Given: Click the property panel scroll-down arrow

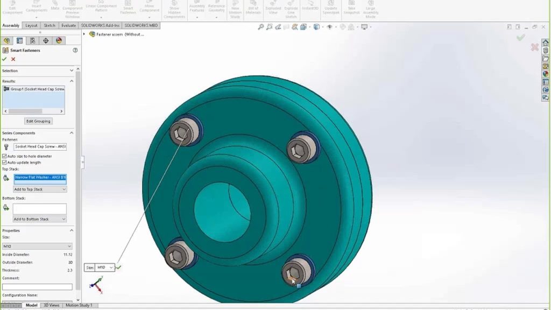Looking at the screenshot, I should coord(78,300).
